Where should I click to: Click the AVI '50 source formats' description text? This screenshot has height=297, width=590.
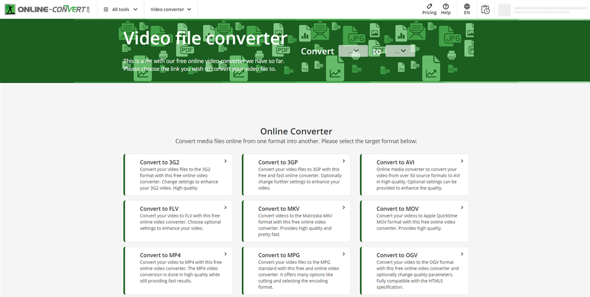point(418,178)
